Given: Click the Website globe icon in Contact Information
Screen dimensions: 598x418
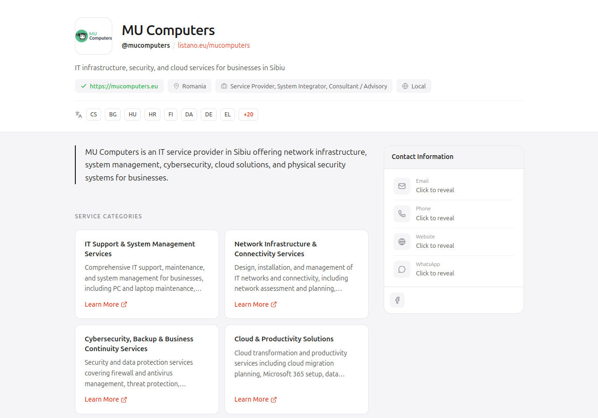Looking at the screenshot, I should coord(402,242).
